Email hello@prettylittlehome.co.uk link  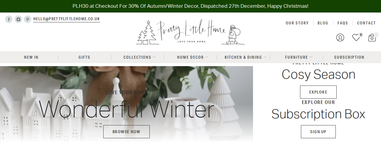tap(67, 19)
